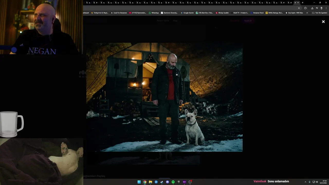The height and width of the screenshot is (185, 329).
Task: Open the Streamer Panel bookmark
Action: (x=257, y=13)
